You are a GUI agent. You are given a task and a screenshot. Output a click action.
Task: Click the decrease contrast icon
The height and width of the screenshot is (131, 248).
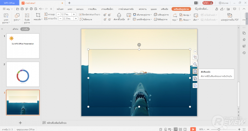(x=109, y=15)
